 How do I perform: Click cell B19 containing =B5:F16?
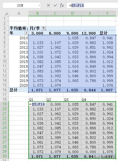pyautogui.click(x=37, y=104)
